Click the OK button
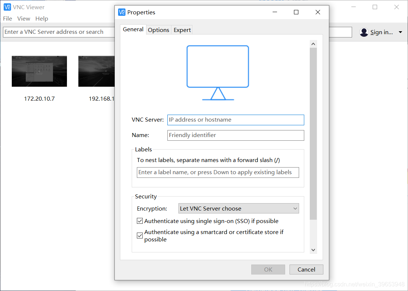This screenshot has height=291, width=408. click(268, 269)
